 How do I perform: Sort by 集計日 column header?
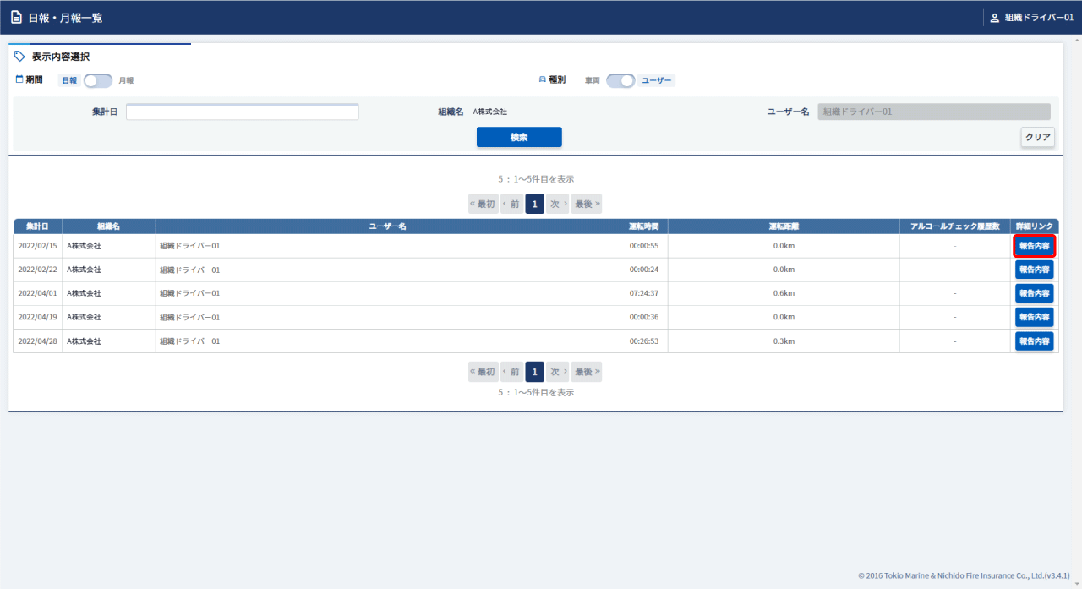(x=37, y=226)
